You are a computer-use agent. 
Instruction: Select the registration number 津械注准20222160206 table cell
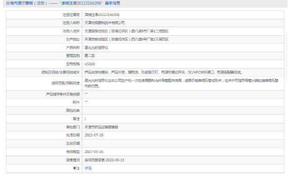click(x=183, y=15)
